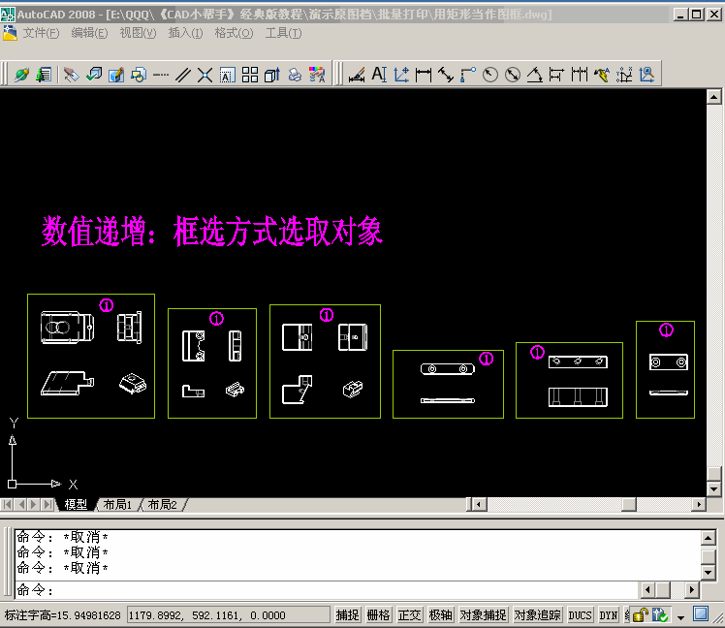Screen dimensions: 725x628
Task: Click the coordinates readout 1179.8992
Action: [x=228, y=615]
